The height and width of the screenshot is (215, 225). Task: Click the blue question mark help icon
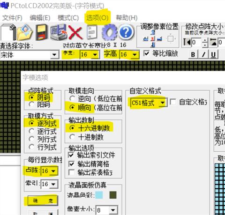coord(126,32)
